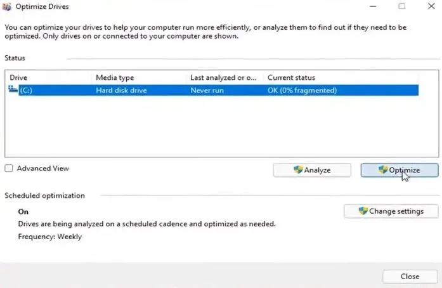Viewport: 442px width, 288px height.
Task: Close the dialog with the Close button
Action: (410, 277)
